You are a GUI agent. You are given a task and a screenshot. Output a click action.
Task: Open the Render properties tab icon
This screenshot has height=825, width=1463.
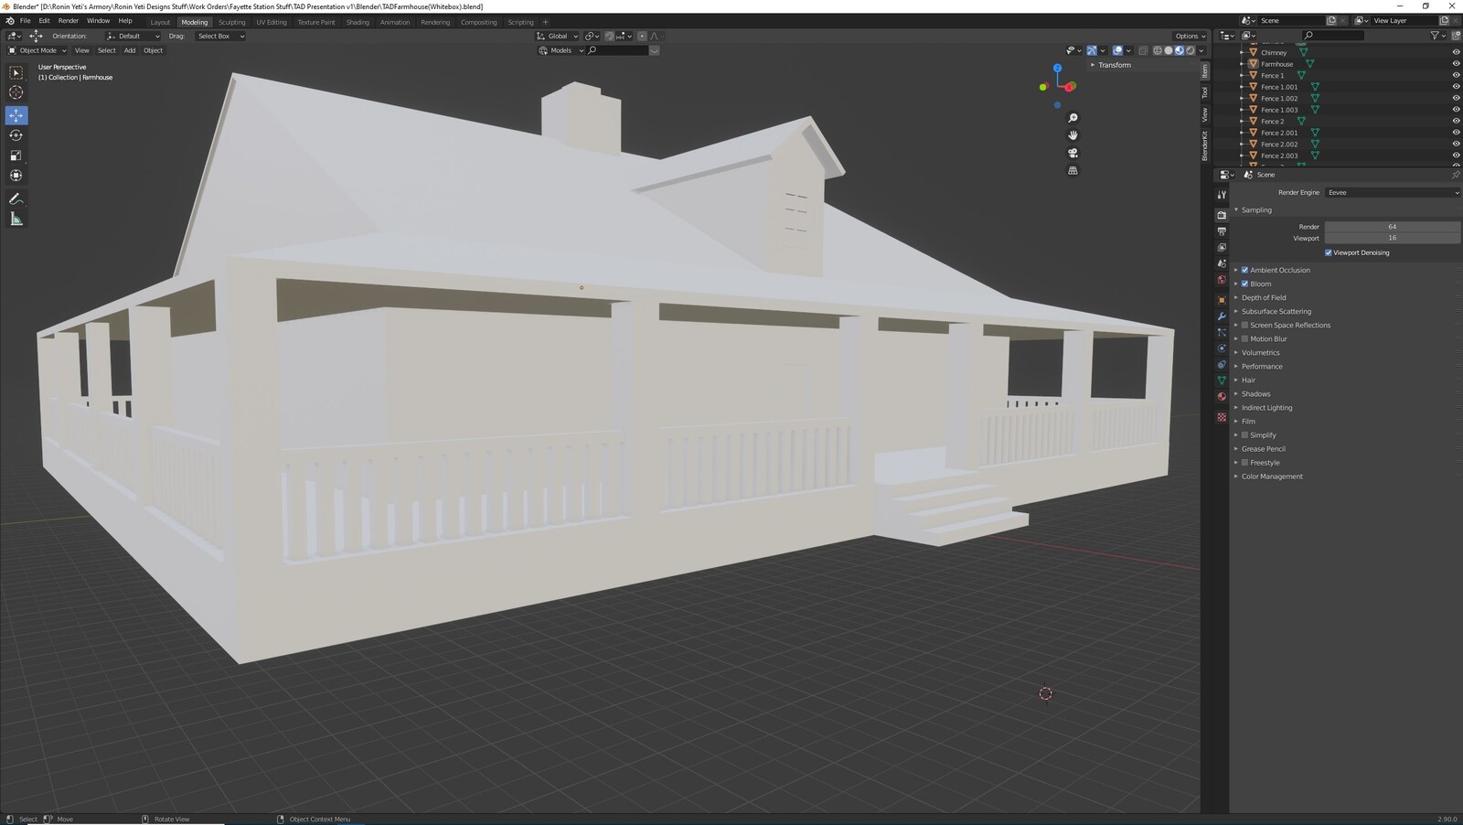pyautogui.click(x=1222, y=214)
